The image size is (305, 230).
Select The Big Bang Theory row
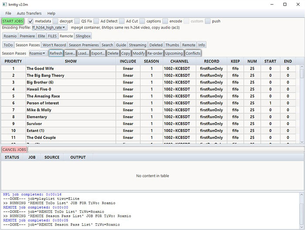[149, 75]
